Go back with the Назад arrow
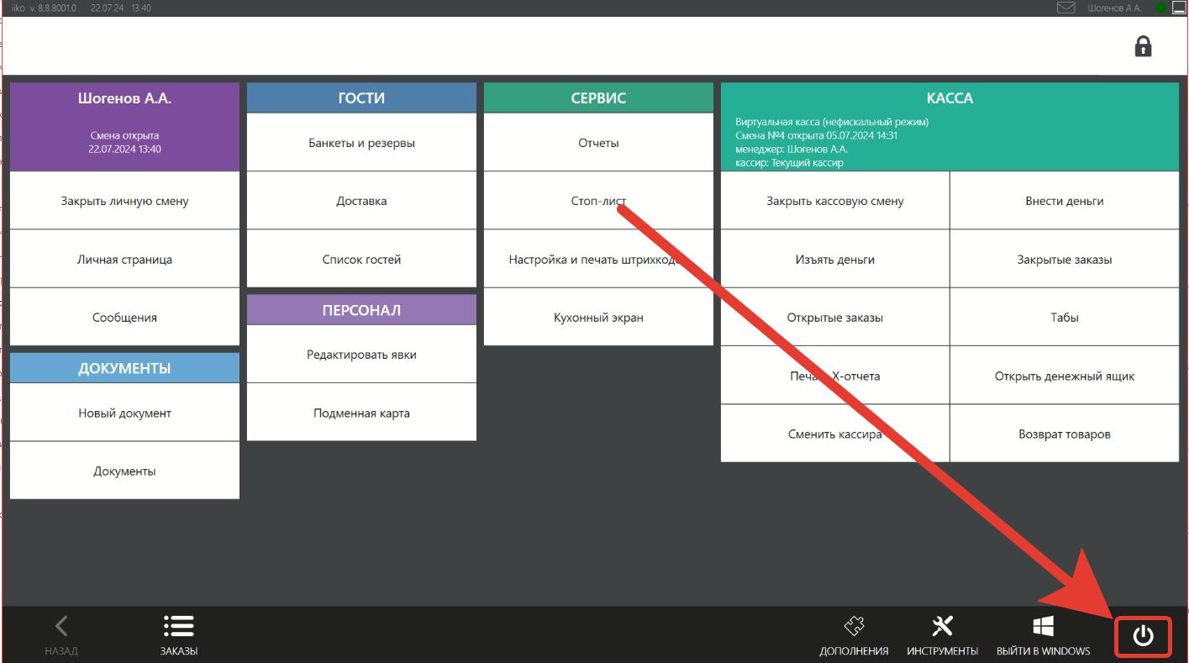 coord(61,626)
